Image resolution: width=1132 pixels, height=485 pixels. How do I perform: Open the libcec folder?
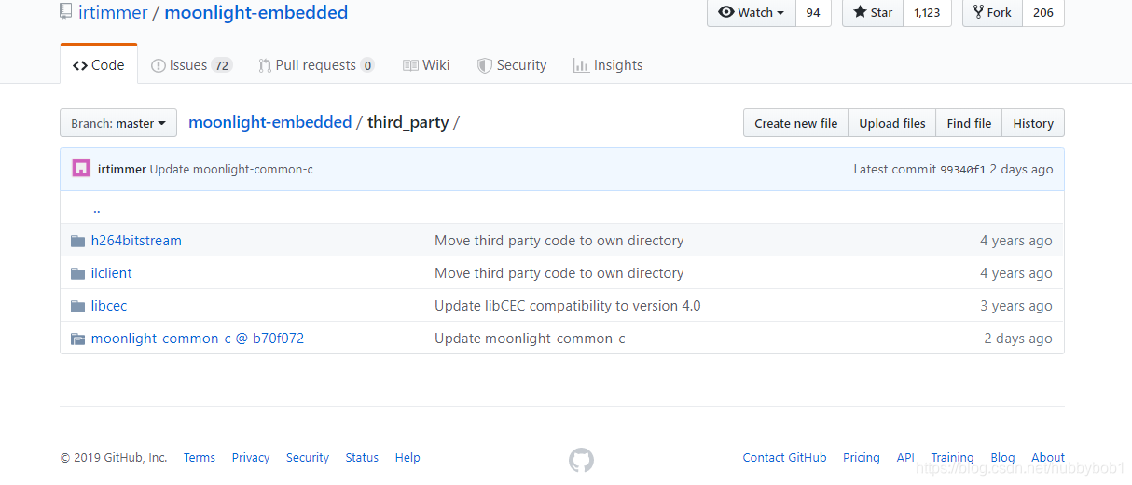pos(109,306)
